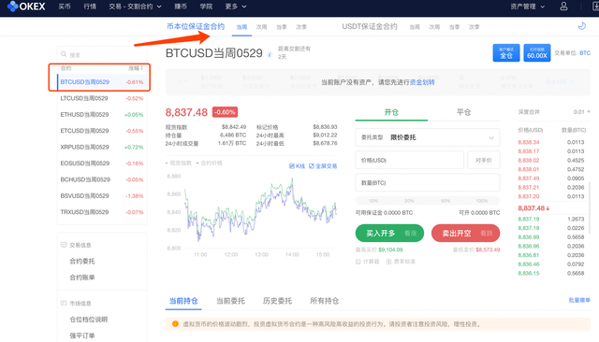Select 当季 tab under 币本位保证金合约

pyautogui.click(x=282, y=27)
